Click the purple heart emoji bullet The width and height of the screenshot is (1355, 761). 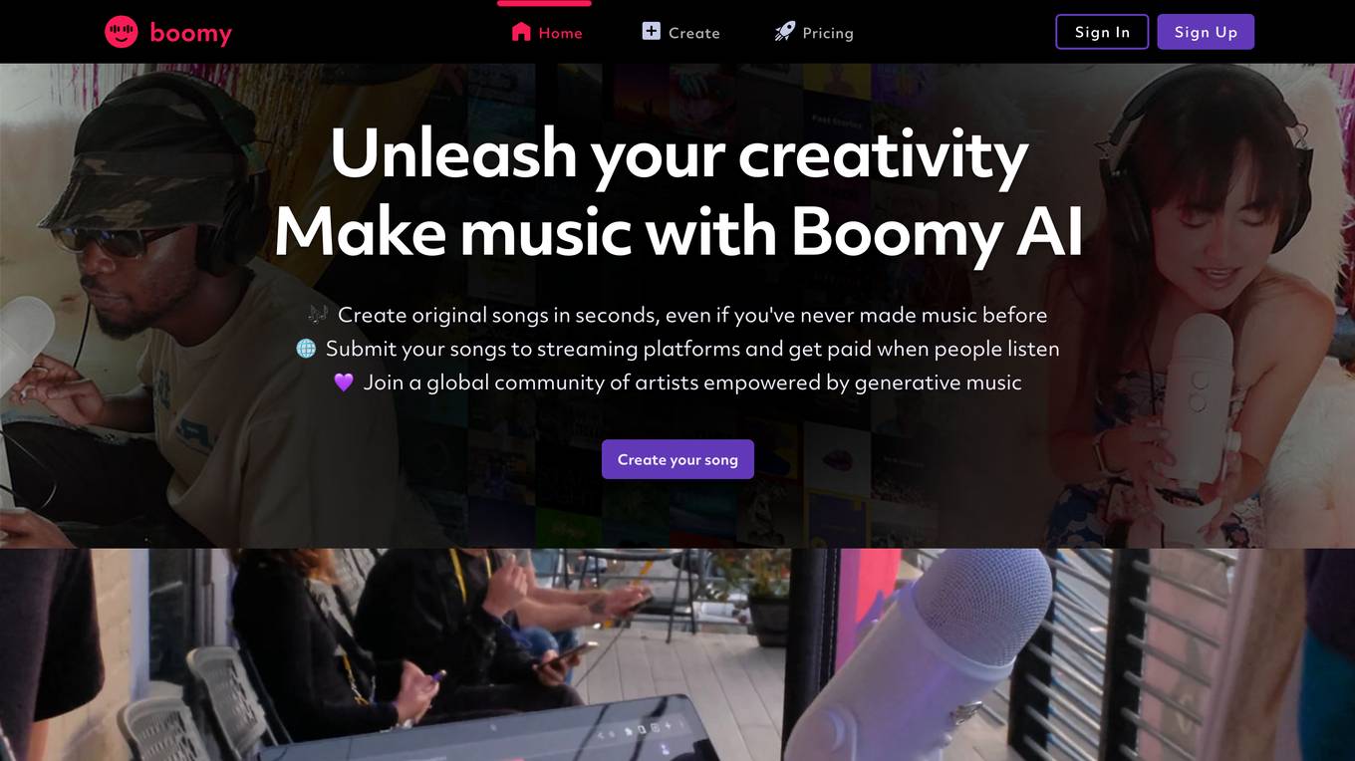[344, 382]
